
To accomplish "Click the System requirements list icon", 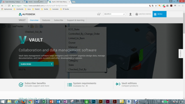I will (x=69, y=85).
